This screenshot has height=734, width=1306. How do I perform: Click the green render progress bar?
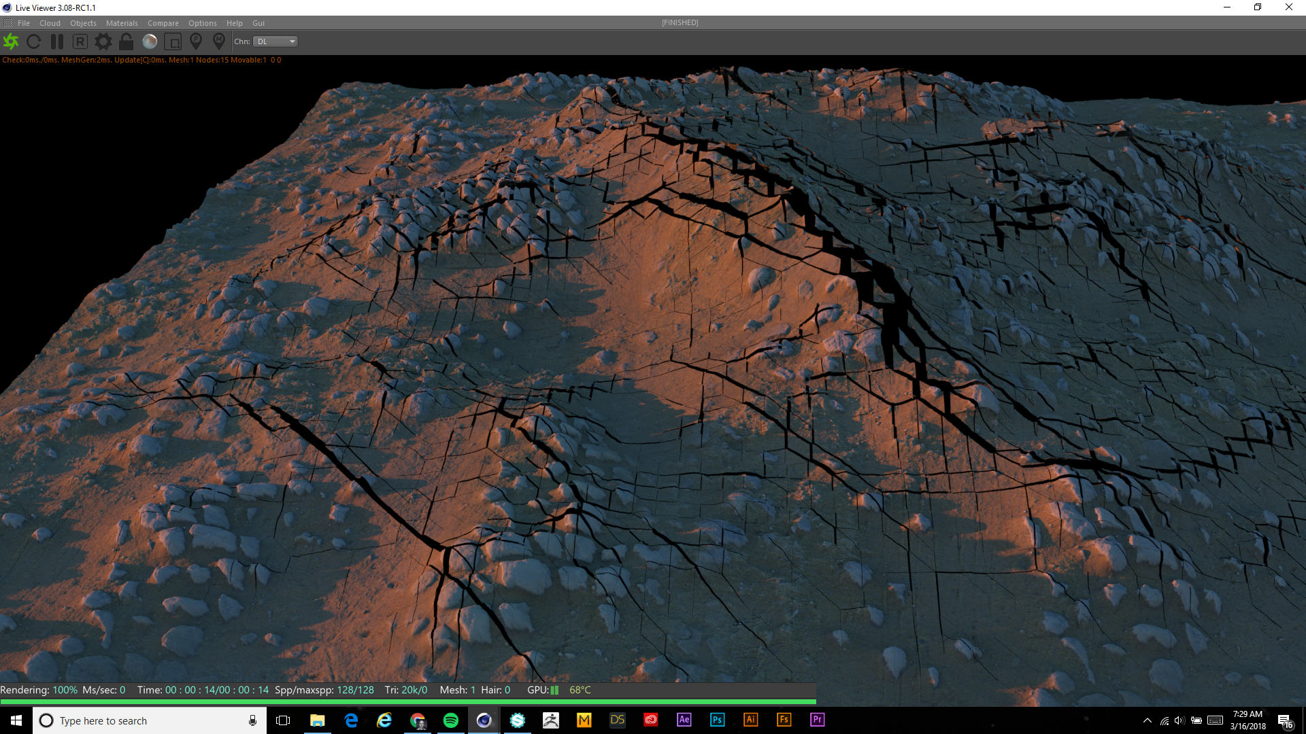tap(408, 701)
